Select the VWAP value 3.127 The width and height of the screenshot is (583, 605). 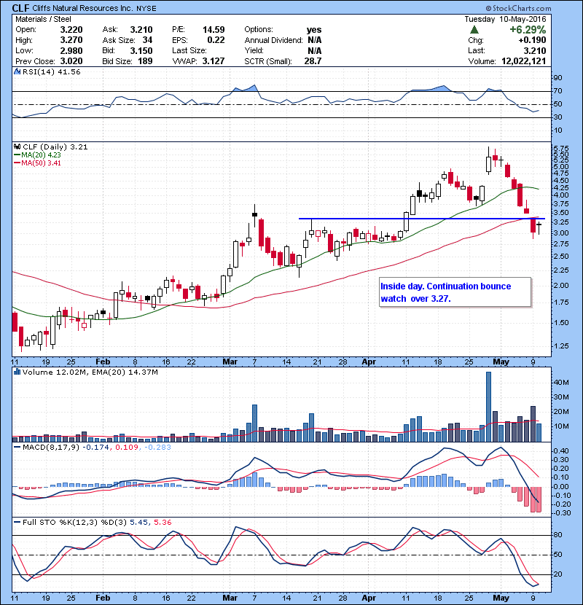(214, 61)
